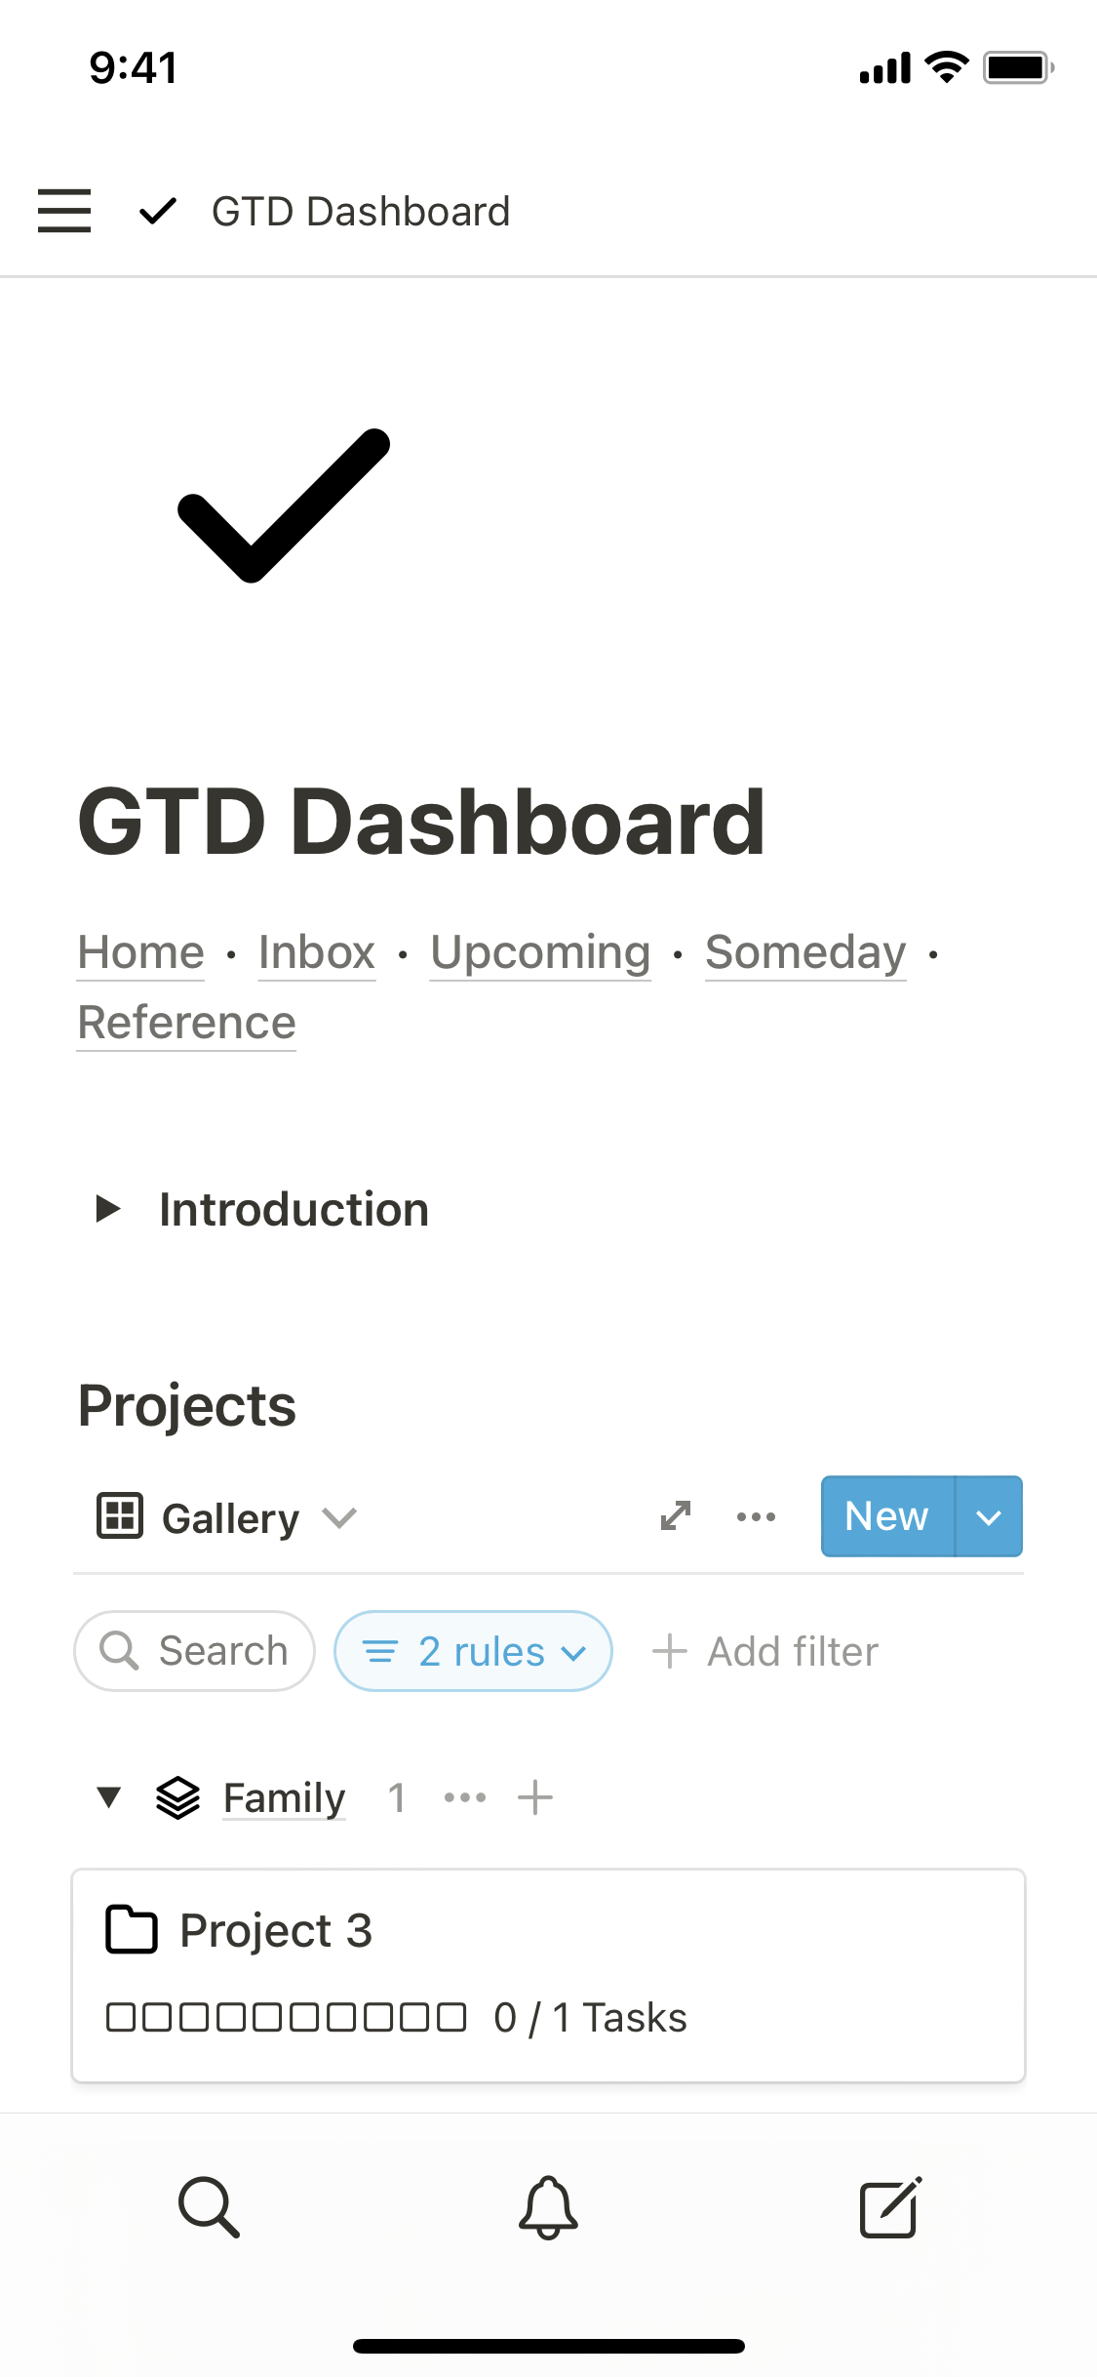Open the Upcoming page link
1097x2377 pixels.
click(x=540, y=952)
